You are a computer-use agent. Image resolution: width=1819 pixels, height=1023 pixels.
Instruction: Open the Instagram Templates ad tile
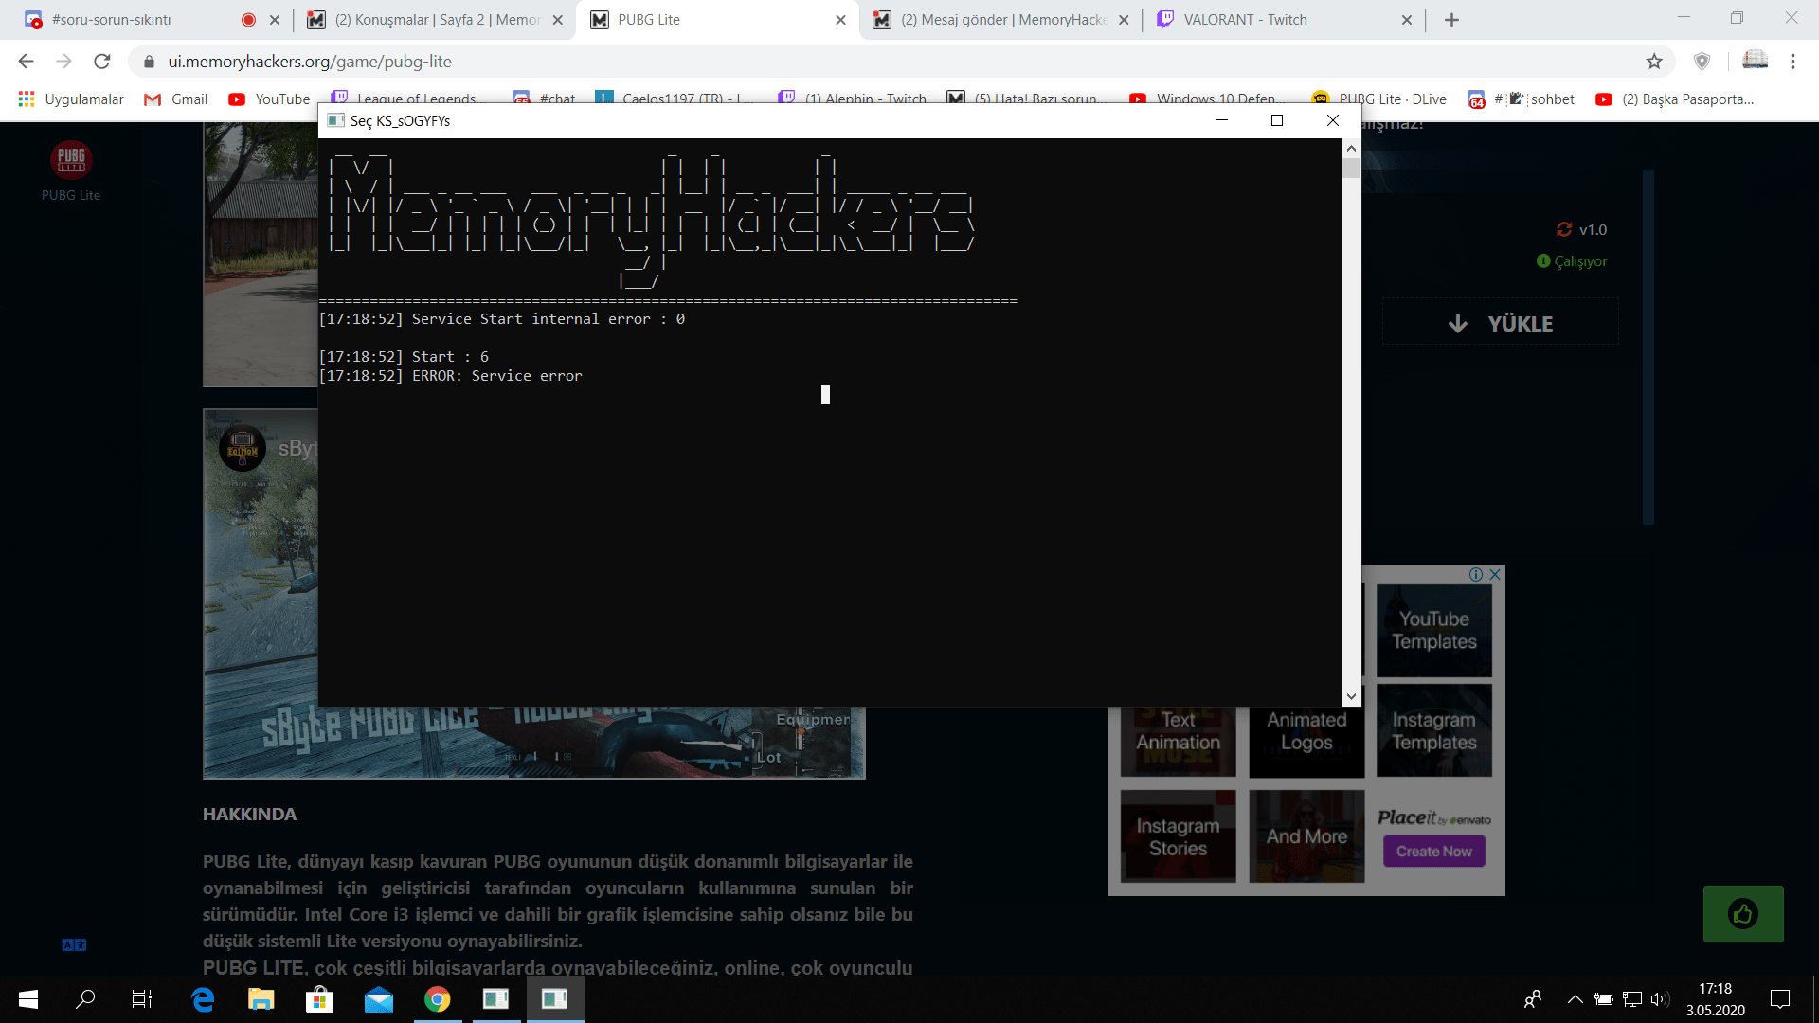tap(1434, 731)
